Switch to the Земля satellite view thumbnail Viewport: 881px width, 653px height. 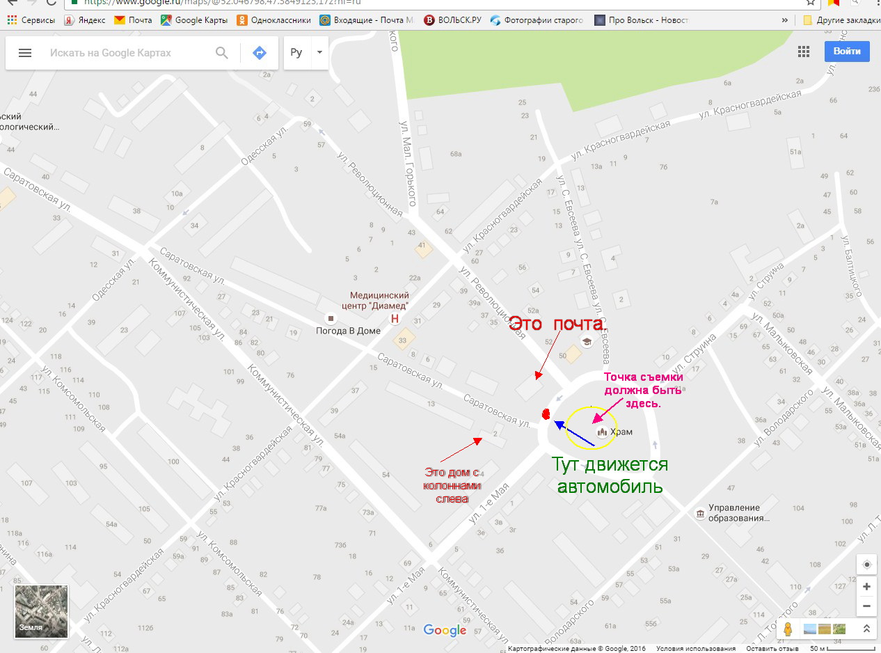[42, 612]
